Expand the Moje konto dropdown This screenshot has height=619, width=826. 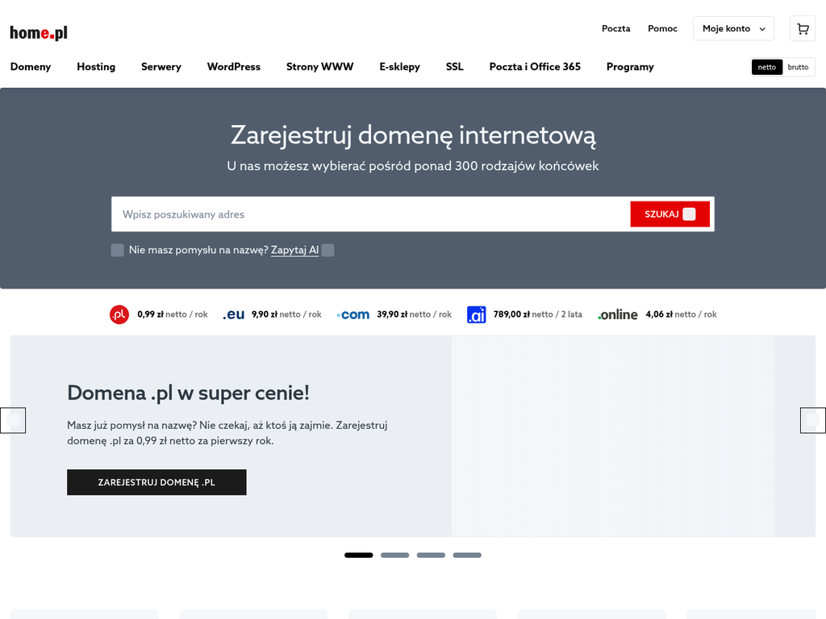click(733, 28)
